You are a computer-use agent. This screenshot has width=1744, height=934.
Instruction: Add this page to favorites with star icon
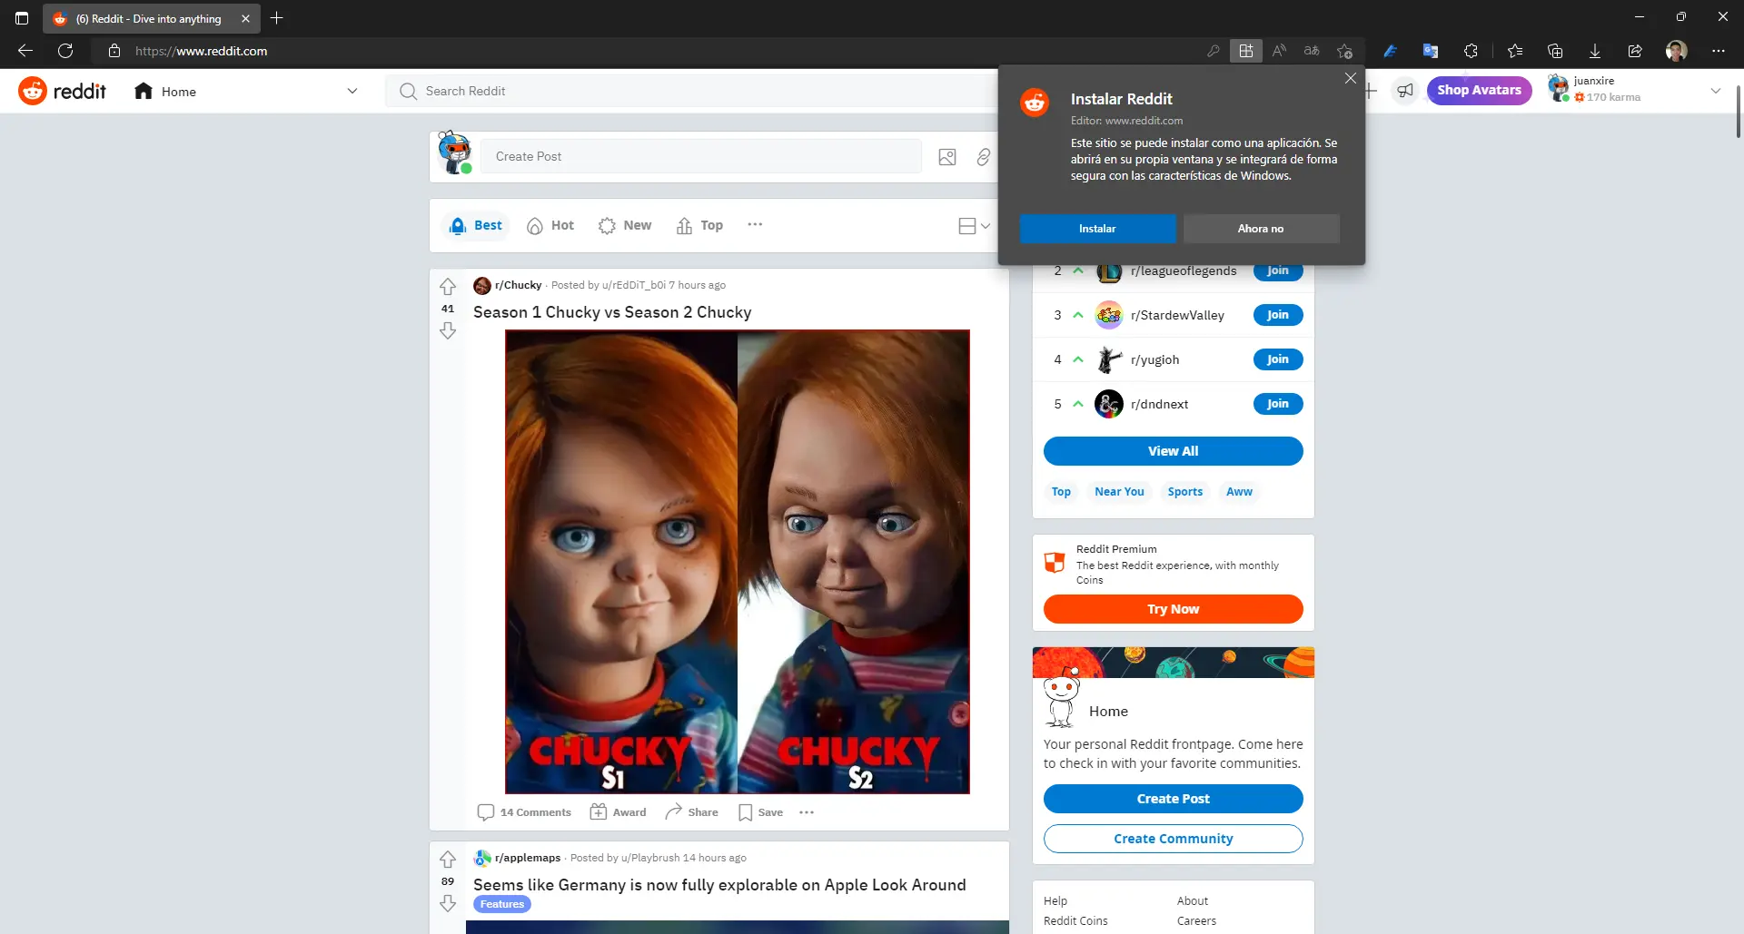pyautogui.click(x=1345, y=51)
